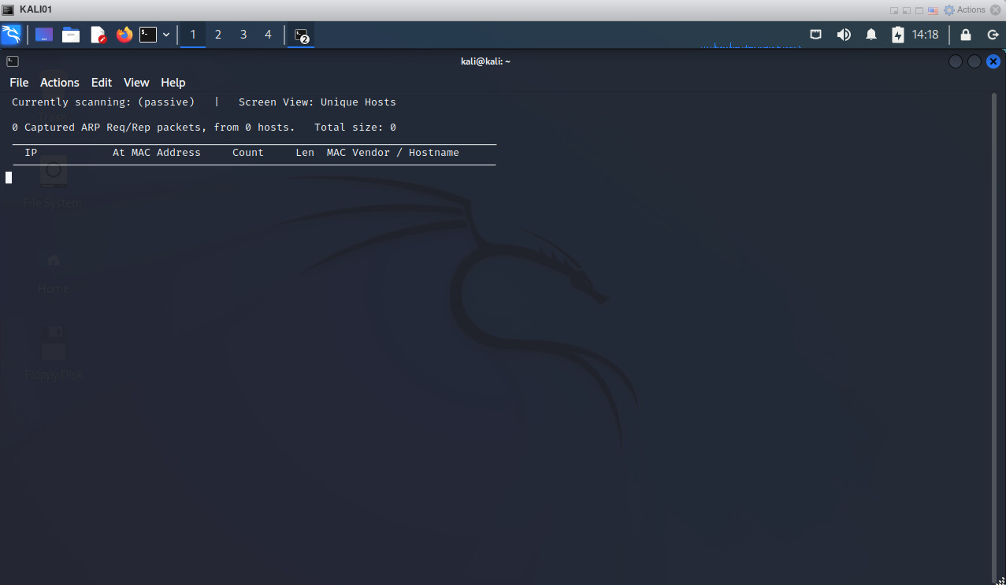Launch Firefox from the panel
Image resolution: width=1006 pixels, height=585 pixels.
(x=124, y=35)
